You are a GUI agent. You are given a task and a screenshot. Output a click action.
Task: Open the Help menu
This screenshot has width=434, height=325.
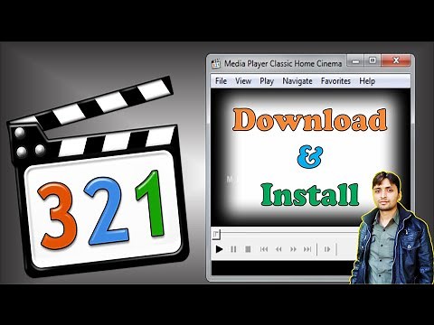tap(367, 81)
